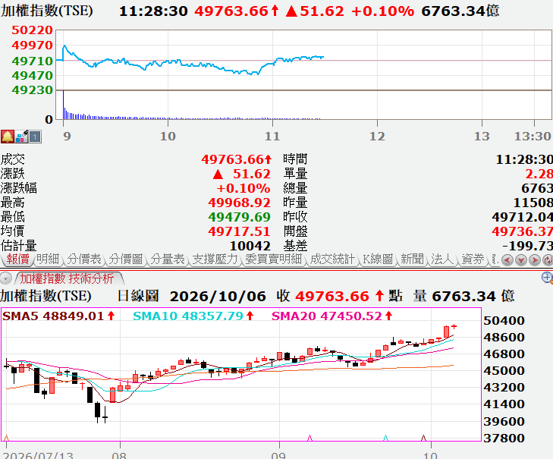This screenshot has height=459, width=553.
Task: Open the 資券 tab
Action: pyautogui.click(x=473, y=259)
